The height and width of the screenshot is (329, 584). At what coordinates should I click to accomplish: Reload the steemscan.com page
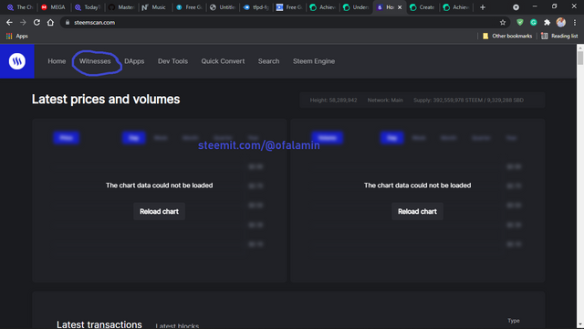[36, 22]
